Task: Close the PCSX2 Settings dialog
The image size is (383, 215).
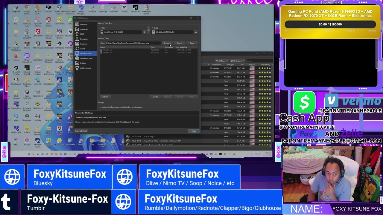Action: coord(194,131)
